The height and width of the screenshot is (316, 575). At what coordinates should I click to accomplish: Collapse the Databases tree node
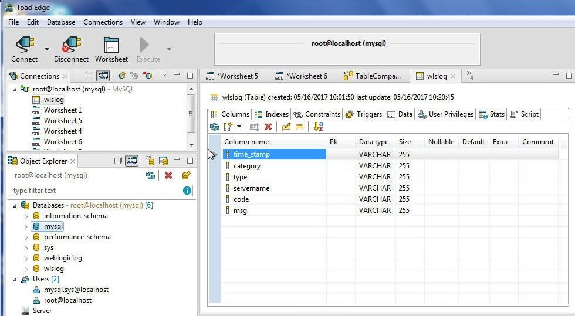tap(15, 206)
